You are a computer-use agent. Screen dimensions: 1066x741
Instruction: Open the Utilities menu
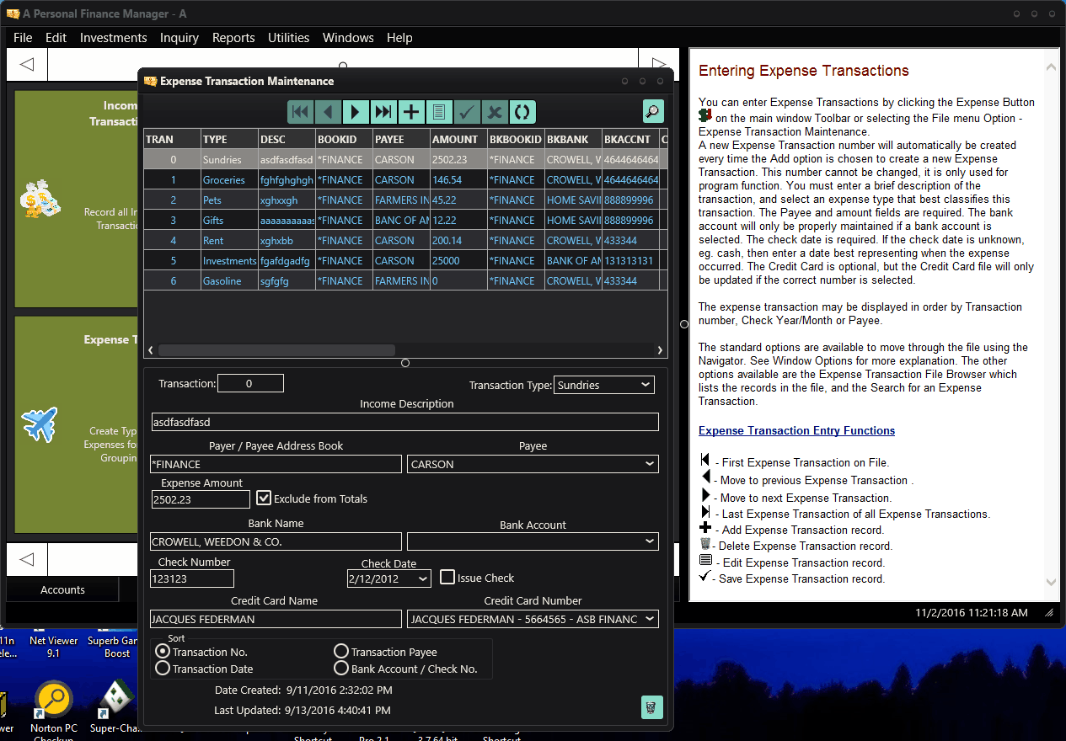click(288, 38)
